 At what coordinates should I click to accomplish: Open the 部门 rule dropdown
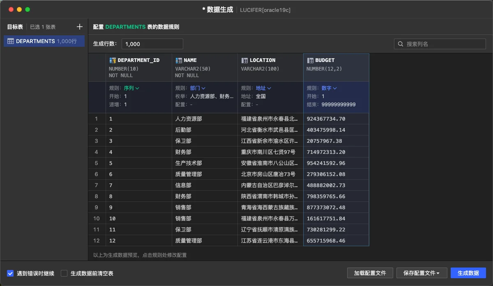pyautogui.click(x=198, y=88)
